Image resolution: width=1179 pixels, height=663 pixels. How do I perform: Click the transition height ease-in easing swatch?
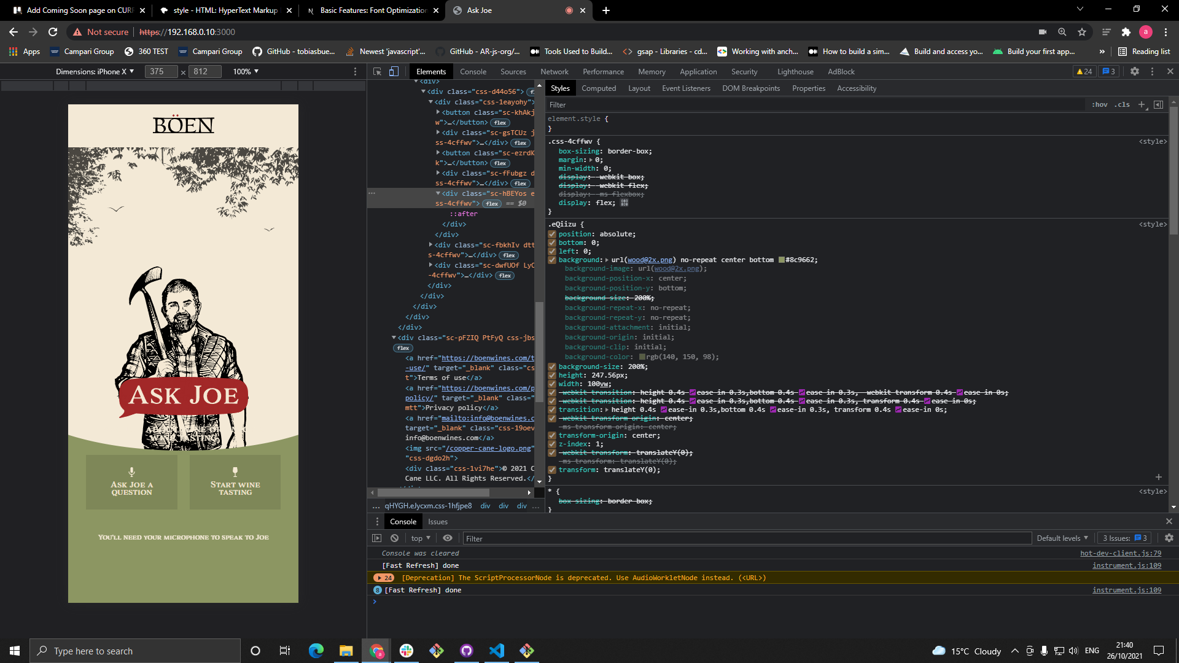pos(664,410)
